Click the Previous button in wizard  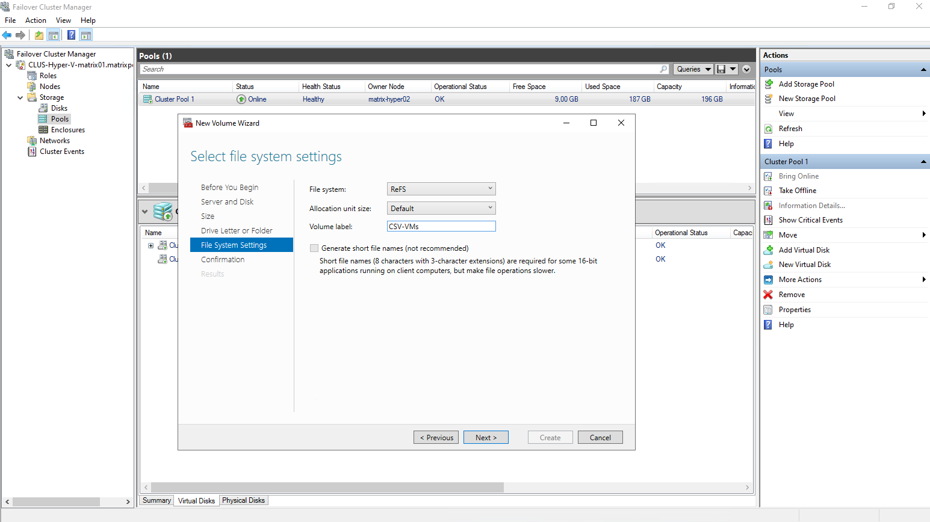click(x=436, y=438)
